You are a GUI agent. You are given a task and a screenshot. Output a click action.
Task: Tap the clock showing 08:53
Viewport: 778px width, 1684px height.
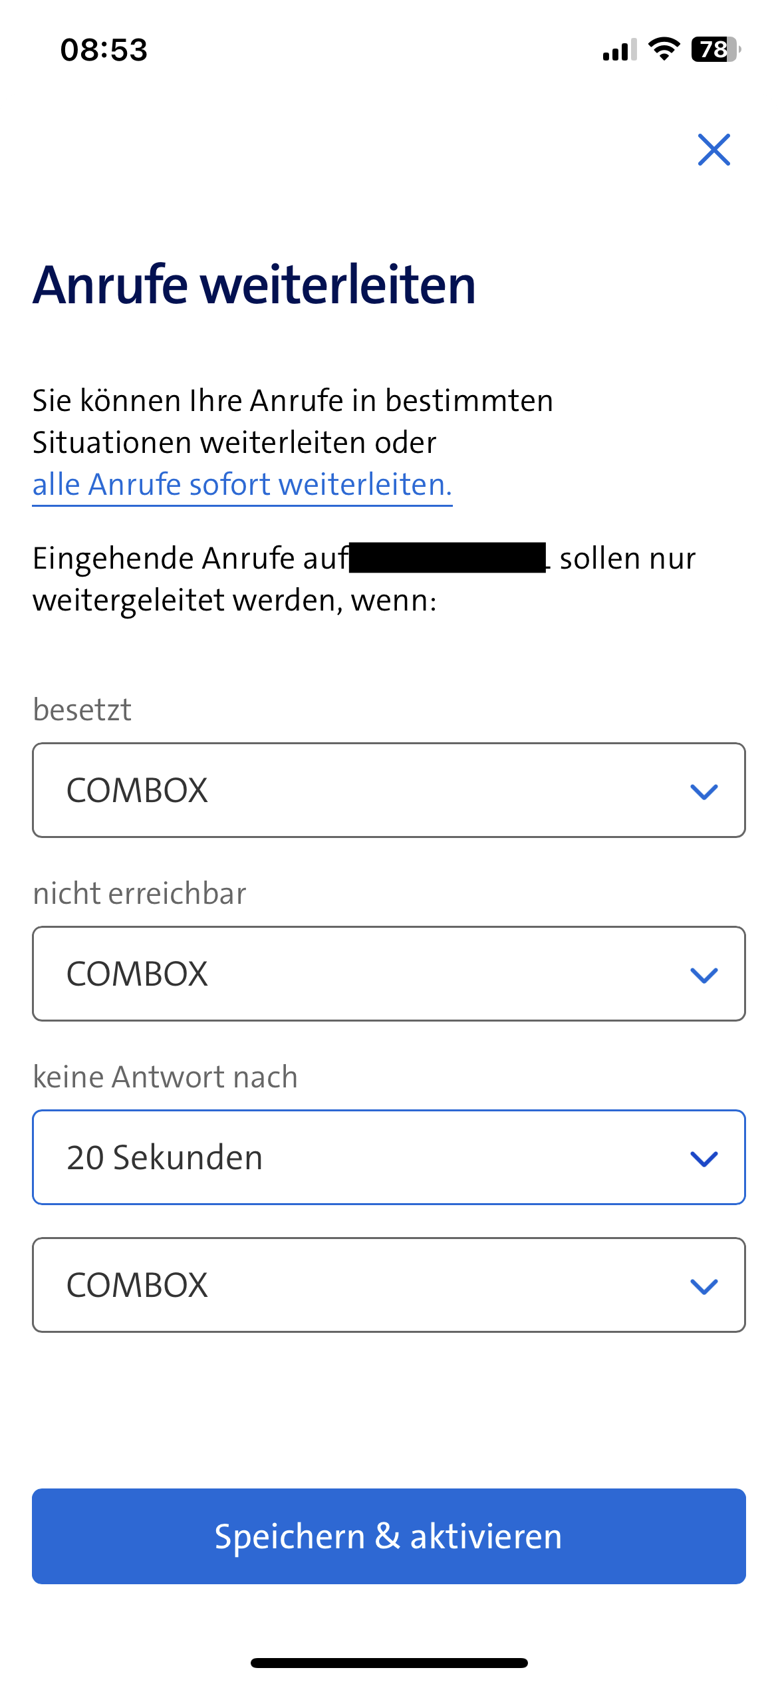pos(104,50)
